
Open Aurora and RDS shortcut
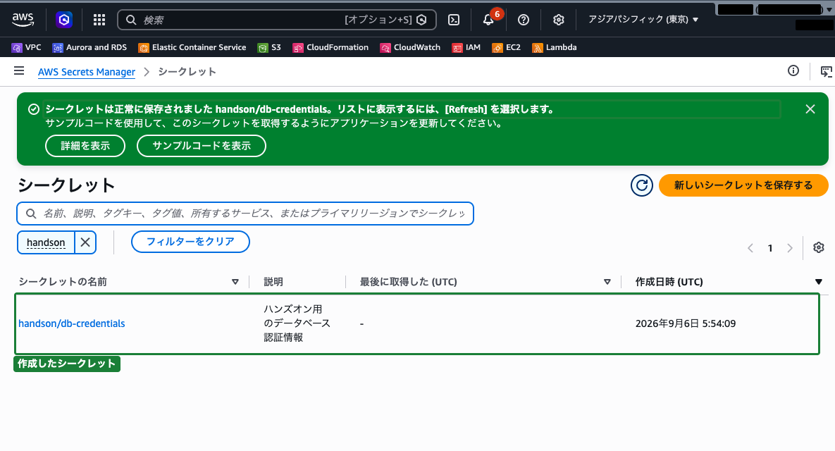[89, 47]
